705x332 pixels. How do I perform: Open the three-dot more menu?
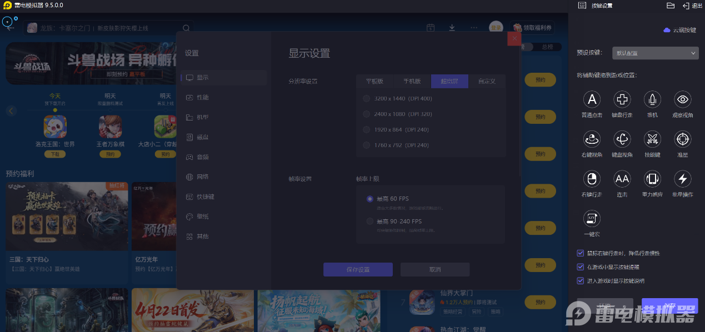(x=473, y=28)
